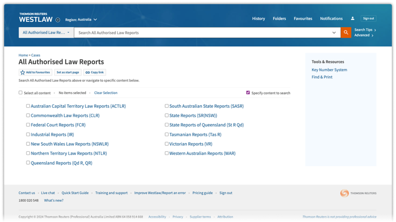
Task: Click the footer Sign out link
Action: point(226,193)
